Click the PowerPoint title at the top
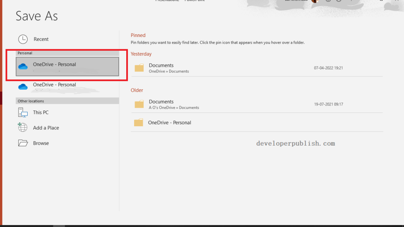The image size is (404, 227). click(195, 1)
